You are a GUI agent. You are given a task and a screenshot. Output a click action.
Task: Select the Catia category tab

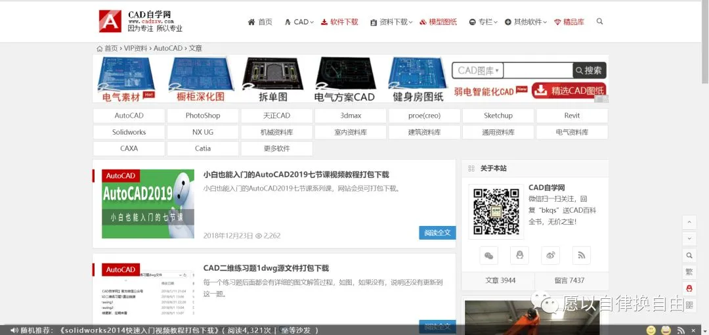click(x=203, y=148)
